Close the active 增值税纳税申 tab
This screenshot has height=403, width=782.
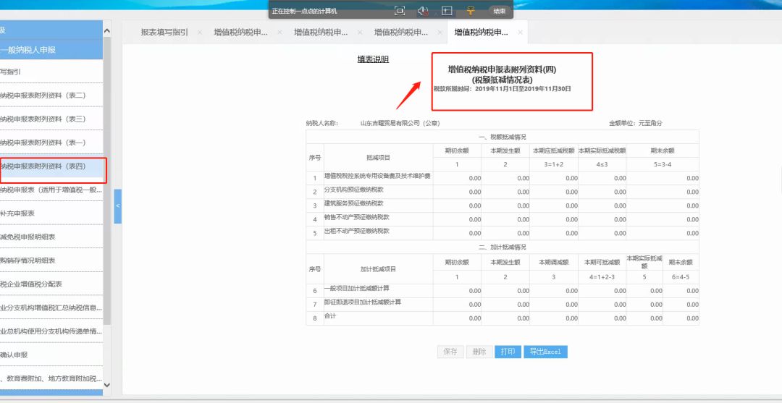click(x=520, y=33)
